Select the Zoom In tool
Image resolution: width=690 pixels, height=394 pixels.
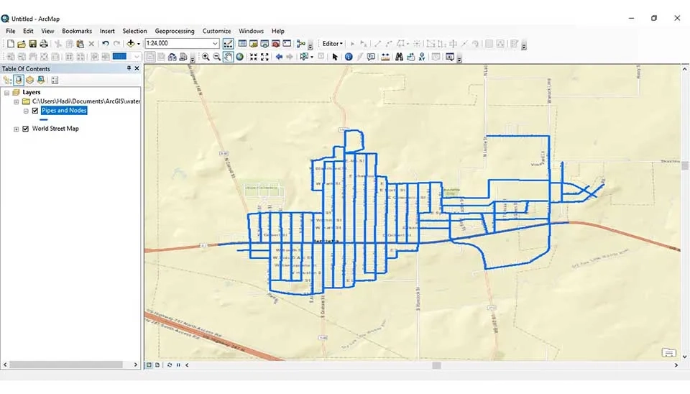click(x=206, y=57)
